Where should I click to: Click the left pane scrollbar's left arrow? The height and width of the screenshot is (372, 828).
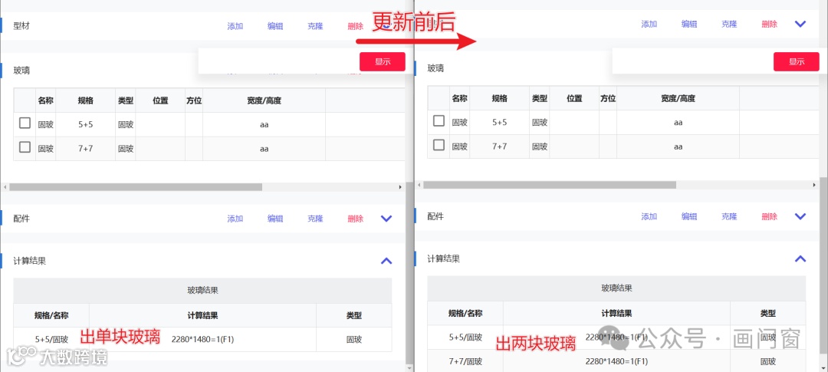click(x=5, y=187)
